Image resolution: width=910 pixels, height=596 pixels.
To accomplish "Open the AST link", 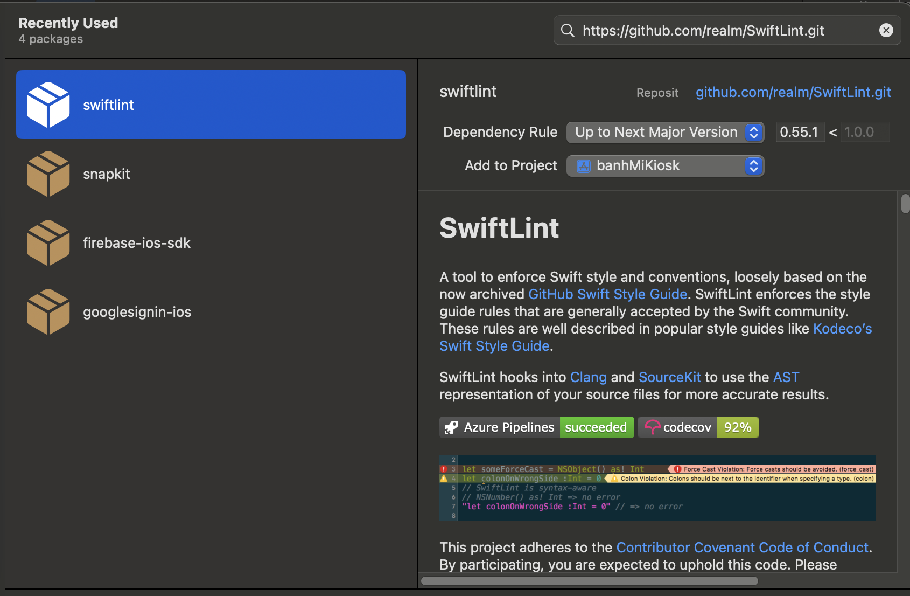I will pos(786,377).
